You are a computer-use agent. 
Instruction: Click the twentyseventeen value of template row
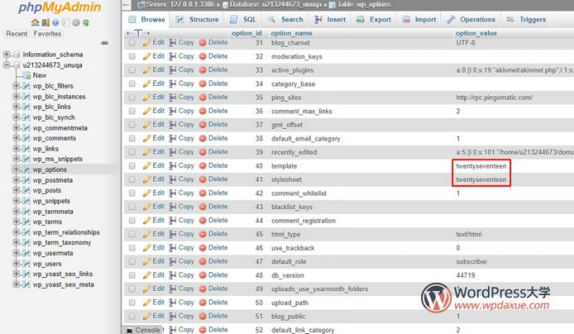pyautogui.click(x=481, y=166)
